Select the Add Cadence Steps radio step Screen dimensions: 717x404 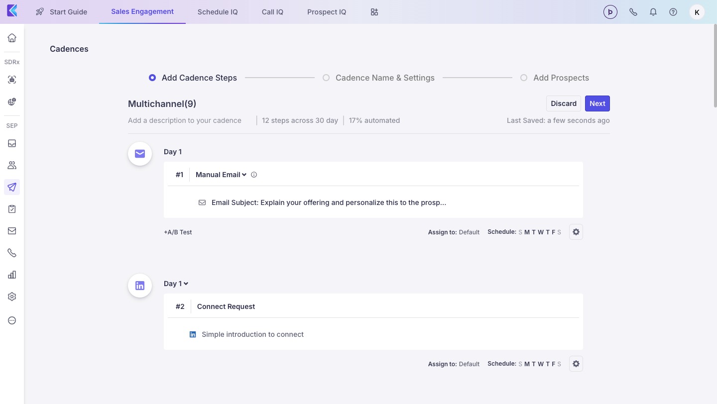152,78
